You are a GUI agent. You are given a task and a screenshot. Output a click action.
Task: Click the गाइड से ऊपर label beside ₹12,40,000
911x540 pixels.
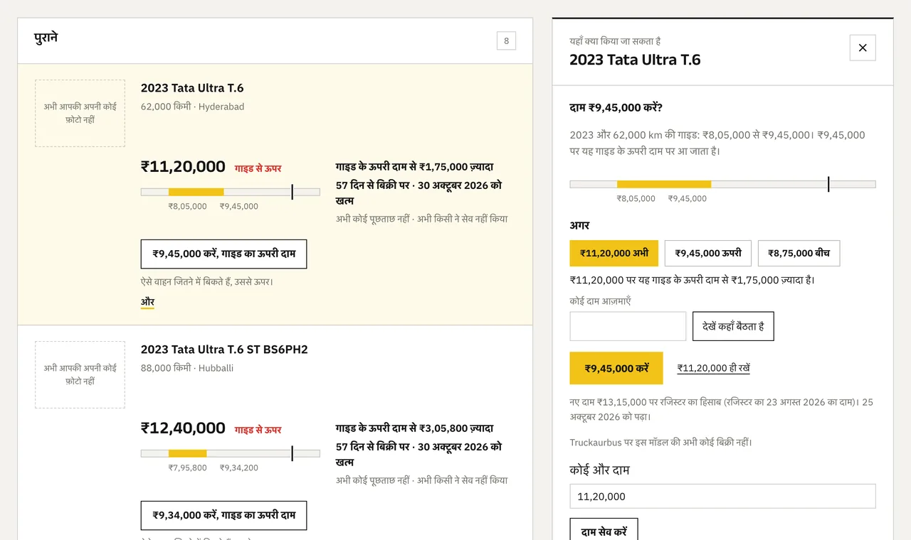[258, 430]
